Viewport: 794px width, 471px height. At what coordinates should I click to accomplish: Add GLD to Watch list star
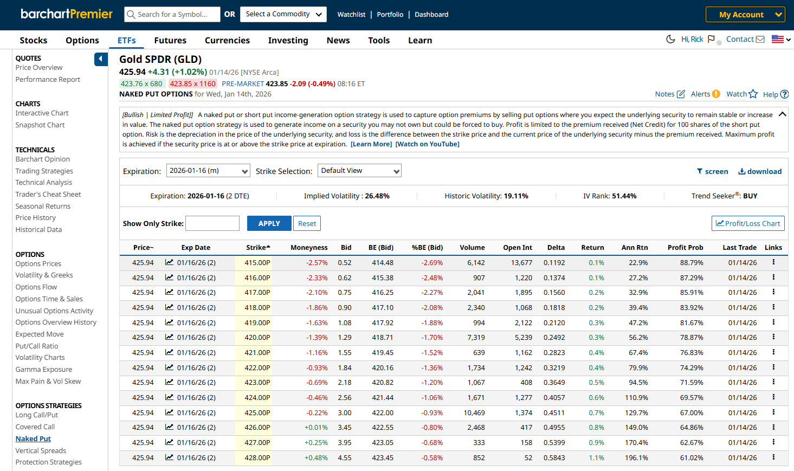coord(753,94)
